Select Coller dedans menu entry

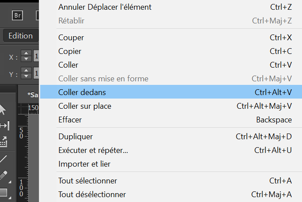click(x=82, y=92)
